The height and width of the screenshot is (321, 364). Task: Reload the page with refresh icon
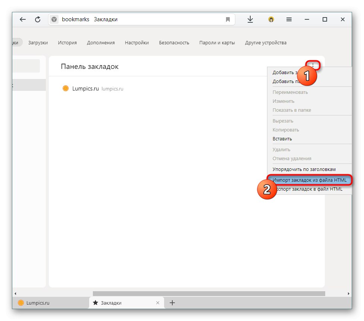38,19
